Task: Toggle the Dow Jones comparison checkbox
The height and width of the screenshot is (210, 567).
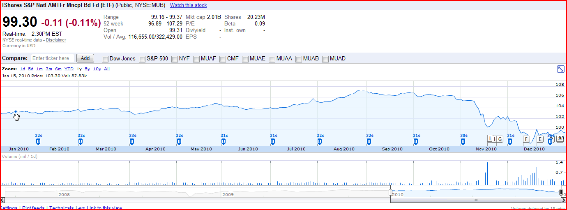Action: point(105,59)
